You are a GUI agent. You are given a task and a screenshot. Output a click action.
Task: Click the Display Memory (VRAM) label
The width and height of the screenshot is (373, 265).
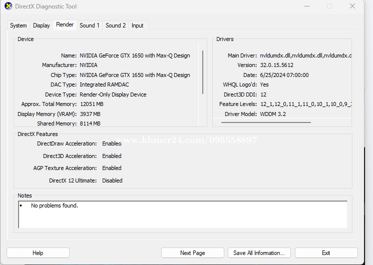(47, 114)
